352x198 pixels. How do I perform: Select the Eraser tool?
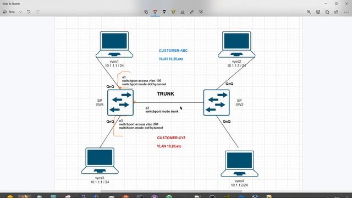point(183,12)
